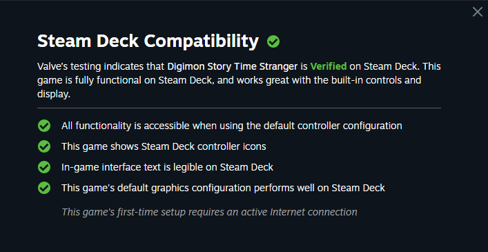Click the italic first-time setup Internet note

coord(209,212)
